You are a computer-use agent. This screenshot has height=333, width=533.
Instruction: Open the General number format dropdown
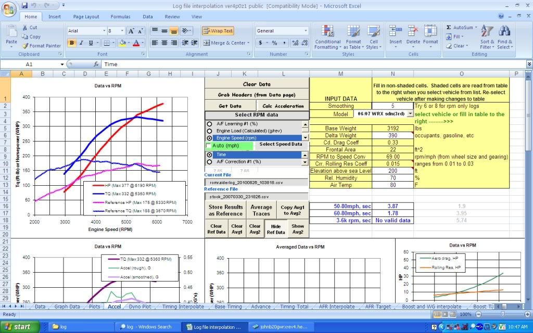click(306, 31)
